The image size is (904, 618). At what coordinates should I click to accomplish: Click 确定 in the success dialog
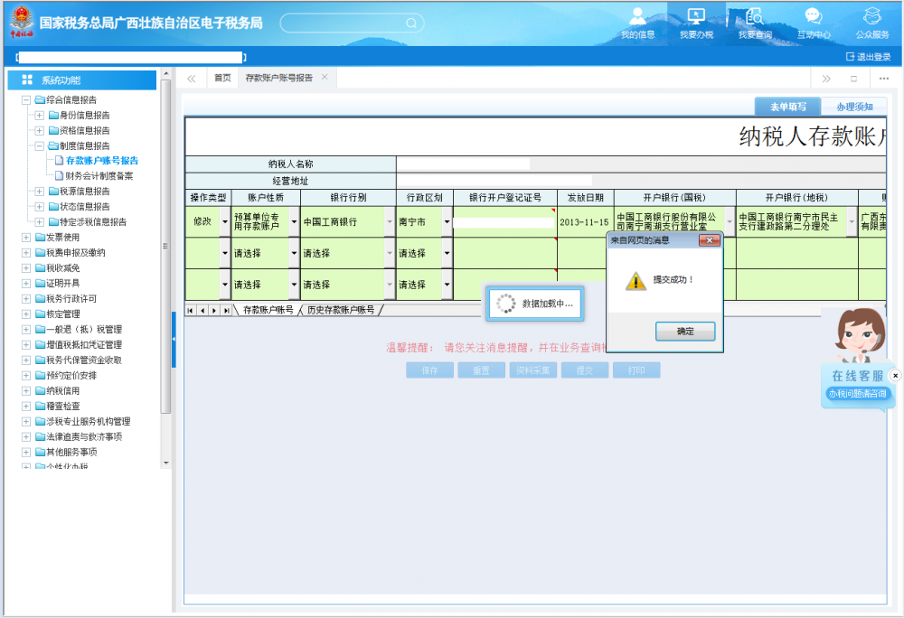685,332
